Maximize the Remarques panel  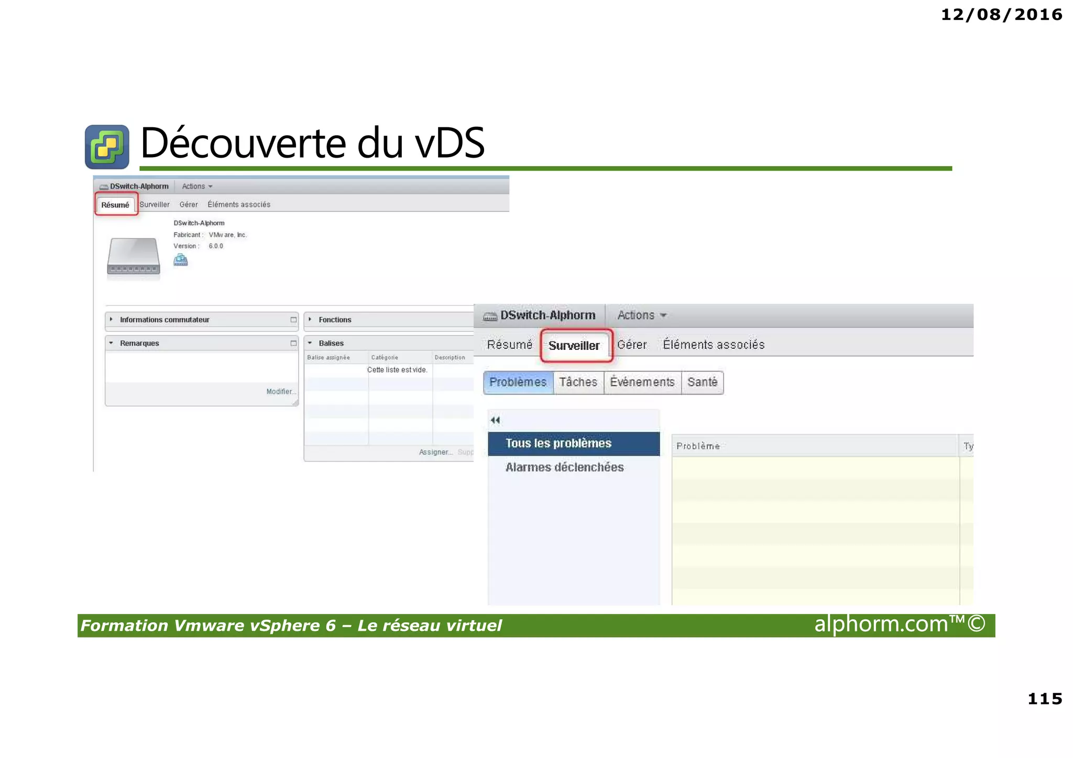point(293,343)
